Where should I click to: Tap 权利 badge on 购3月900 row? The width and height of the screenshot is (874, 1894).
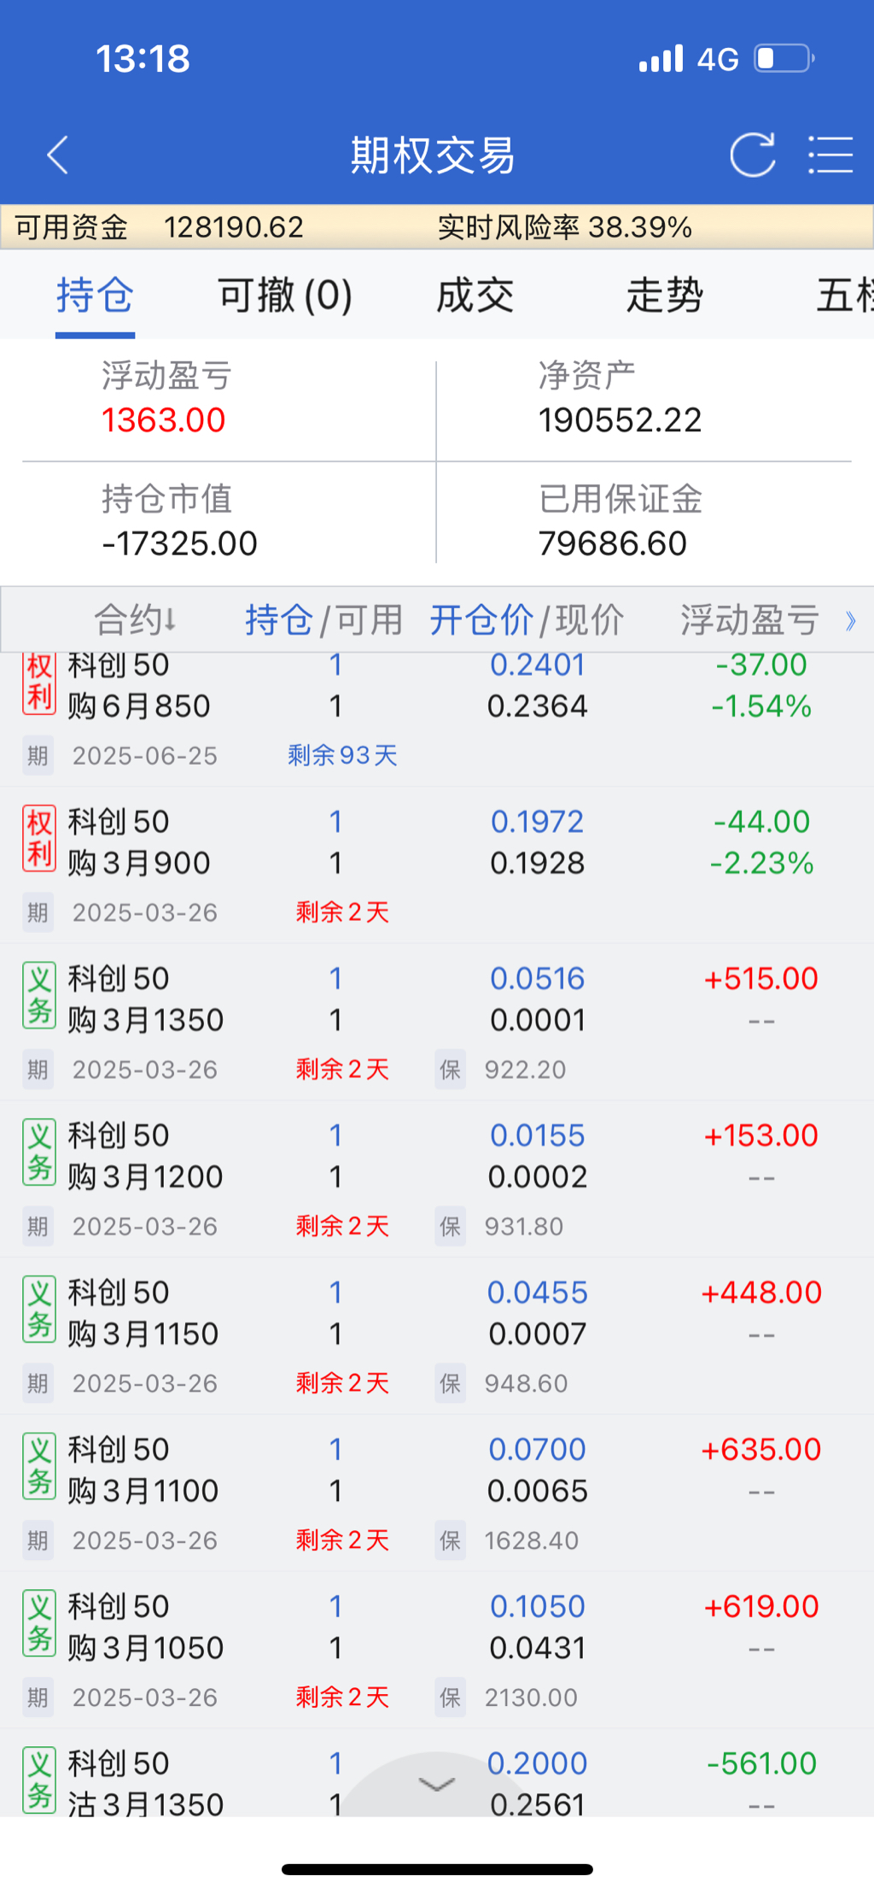(x=39, y=839)
